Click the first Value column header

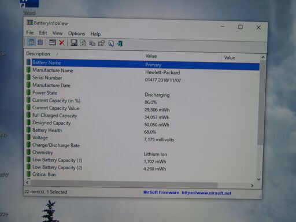pos(182,57)
